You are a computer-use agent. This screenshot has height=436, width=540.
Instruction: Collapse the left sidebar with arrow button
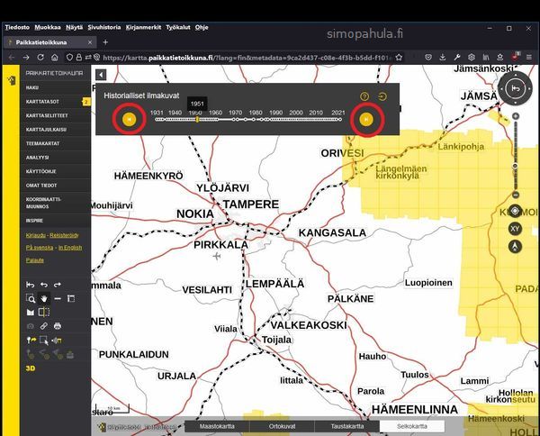click(101, 75)
